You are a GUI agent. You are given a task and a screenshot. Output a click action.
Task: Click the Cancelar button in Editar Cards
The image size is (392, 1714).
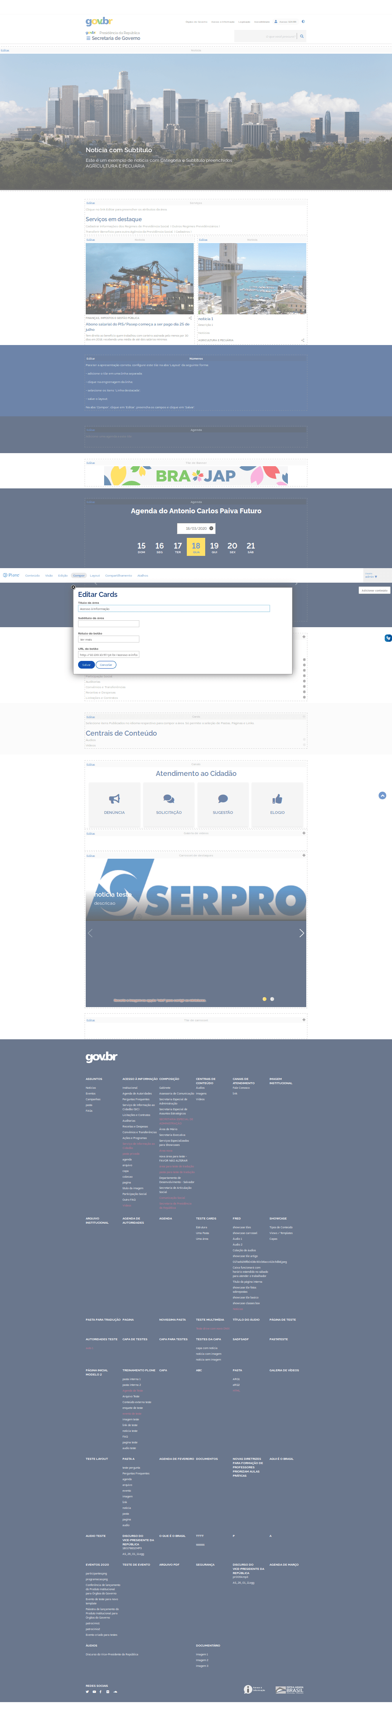(x=106, y=665)
